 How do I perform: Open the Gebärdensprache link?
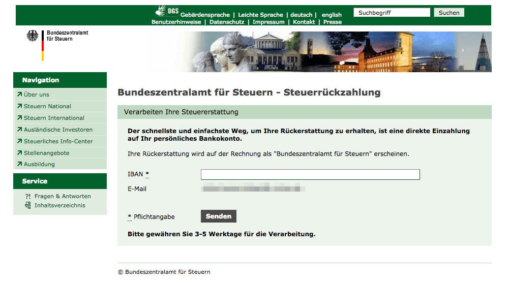[205, 15]
